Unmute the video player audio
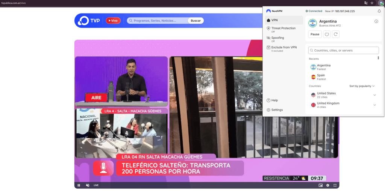 [88, 185]
